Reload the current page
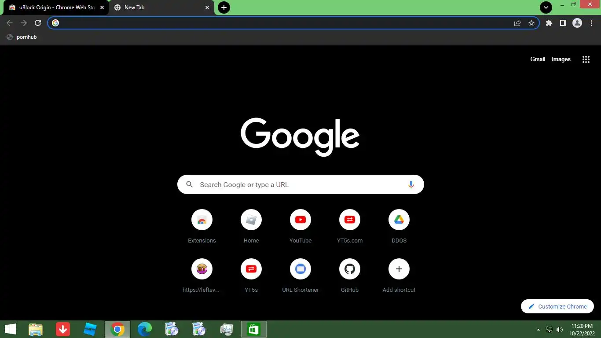Image resolution: width=601 pixels, height=338 pixels. [38, 23]
